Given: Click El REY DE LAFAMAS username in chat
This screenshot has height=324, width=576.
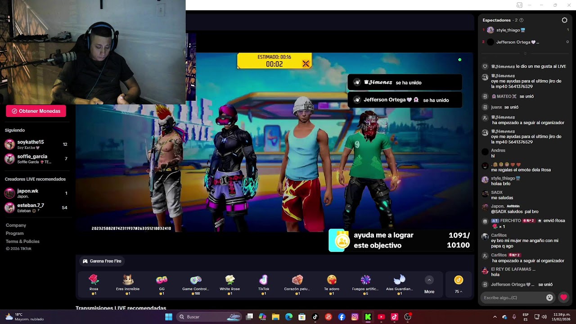Looking at the screenshot, I should [x=513, y=269].
